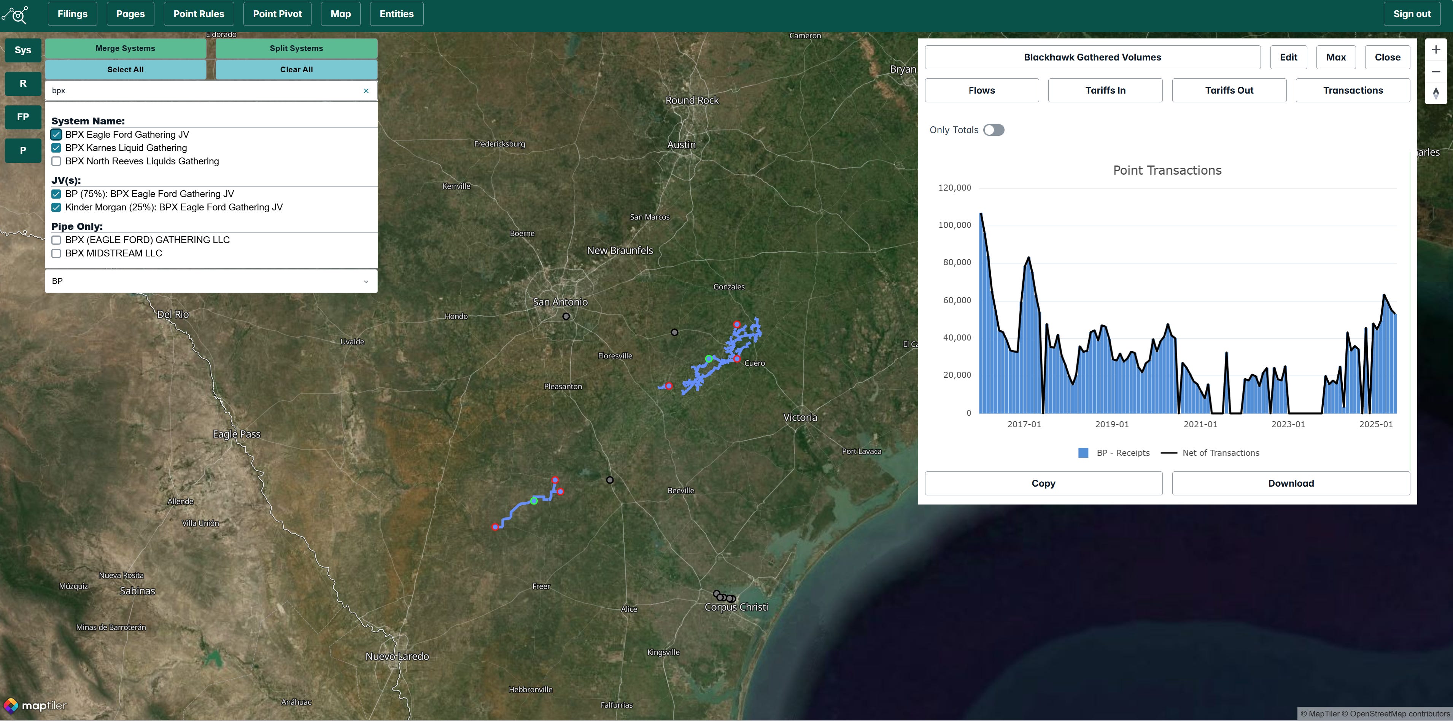Screen dimensions: 1453x721
Task: Open the Sys side panel
Action: (x=22, y=50)
